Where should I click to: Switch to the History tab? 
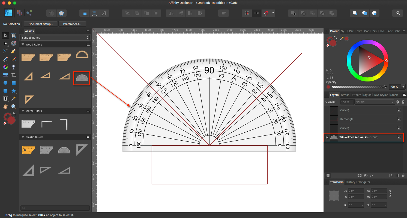click(x=351, y=182)
